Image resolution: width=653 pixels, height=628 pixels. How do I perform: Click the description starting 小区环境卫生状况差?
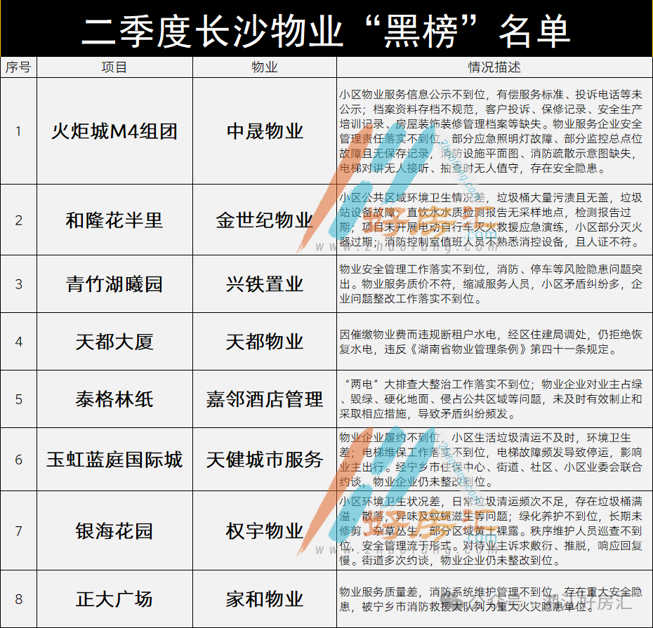[491, 530]
